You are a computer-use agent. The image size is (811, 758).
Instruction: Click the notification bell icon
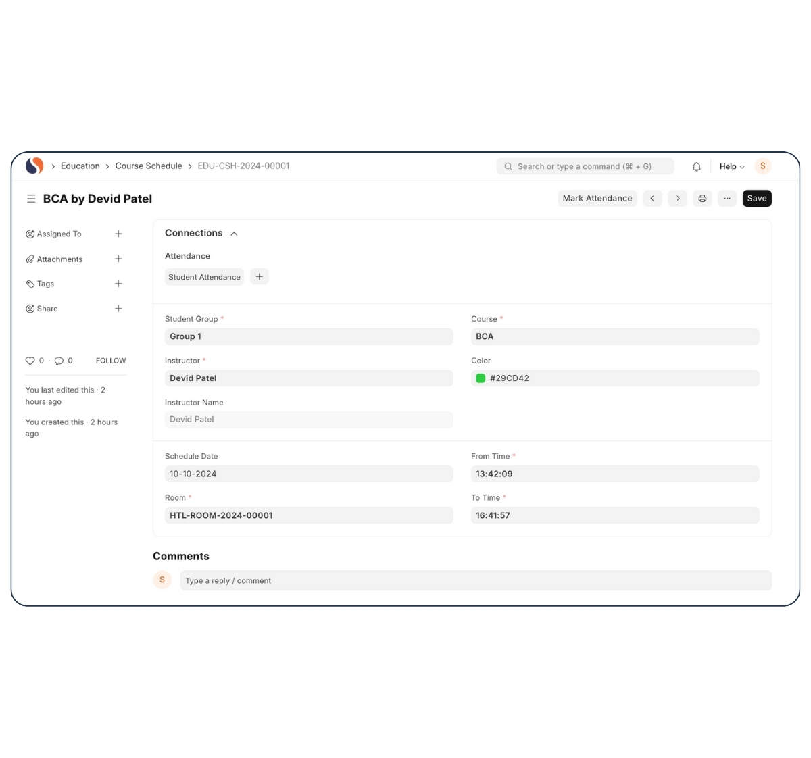(696, 166)
